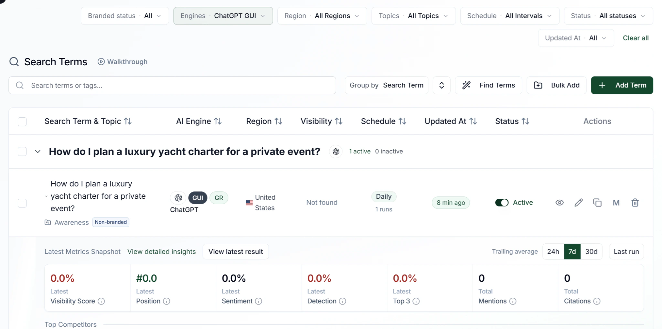Duplicate the term using the copy icon
Image resolution: width=662 pixels, height=329 pixels.
coord(597,203)
